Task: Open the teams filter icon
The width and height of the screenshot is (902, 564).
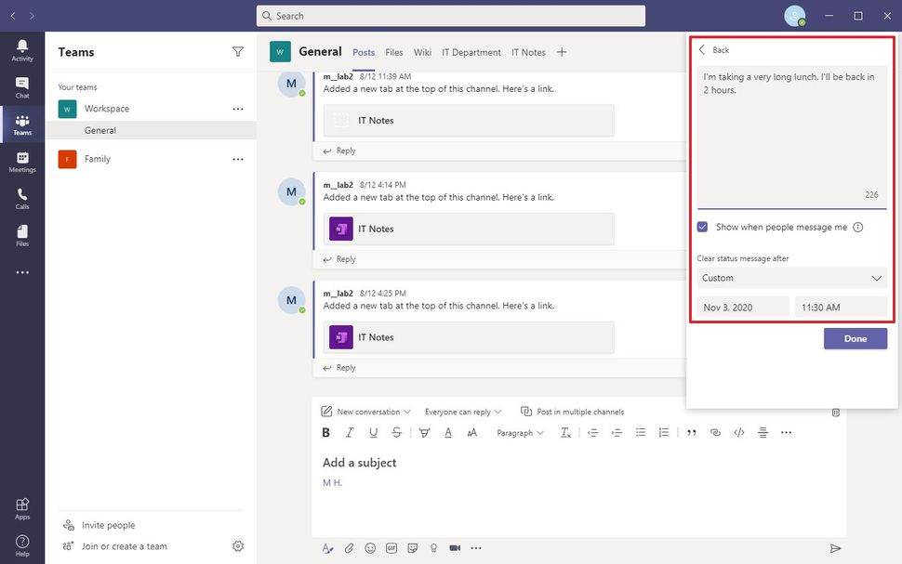Action: [238, 51]
